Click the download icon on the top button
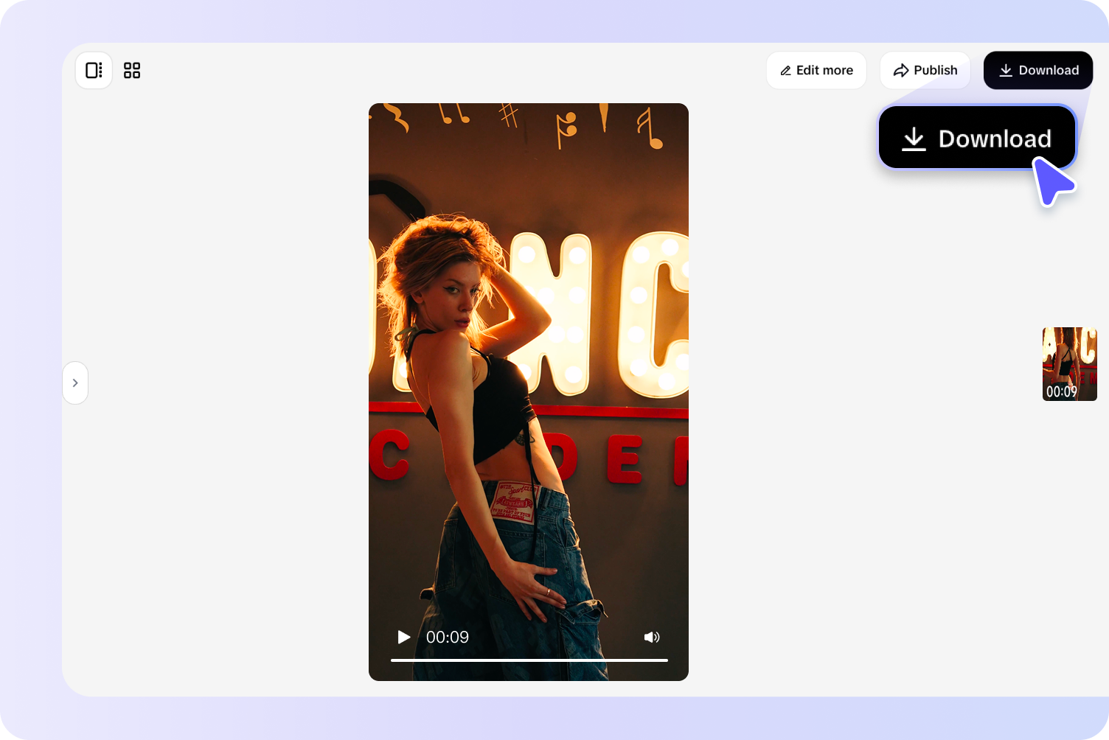Screen dimensions: 1109x740 pyautogui.click(x=1006, y=70)
